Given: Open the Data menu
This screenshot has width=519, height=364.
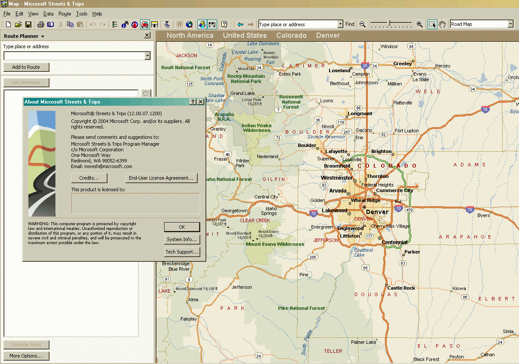Looking at the screenshot, I should (x=49, y=14).
